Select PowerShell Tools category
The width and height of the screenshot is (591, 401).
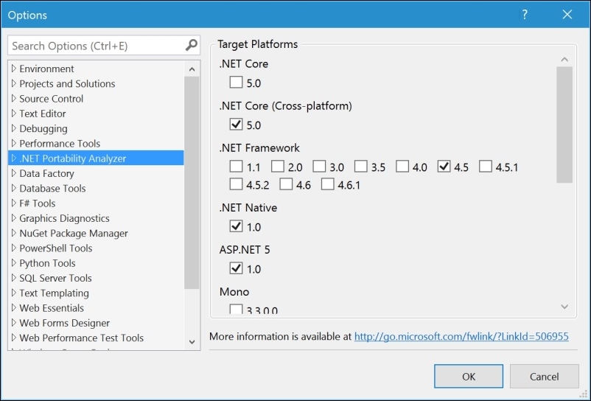[56, 248]
